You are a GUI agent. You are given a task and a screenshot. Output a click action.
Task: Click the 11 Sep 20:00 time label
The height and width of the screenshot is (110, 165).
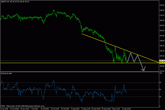126,109
